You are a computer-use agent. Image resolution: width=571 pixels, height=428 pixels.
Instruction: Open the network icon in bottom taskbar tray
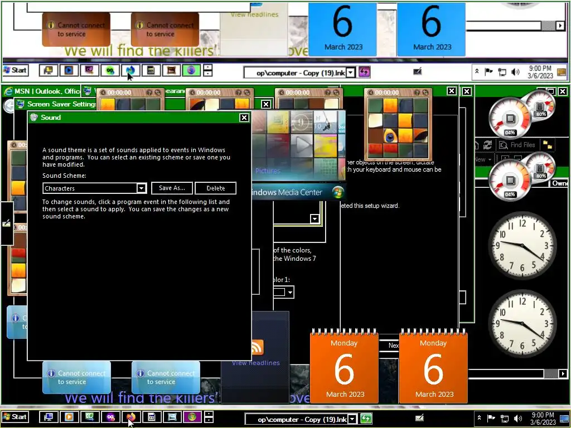(x=504, y=419)
